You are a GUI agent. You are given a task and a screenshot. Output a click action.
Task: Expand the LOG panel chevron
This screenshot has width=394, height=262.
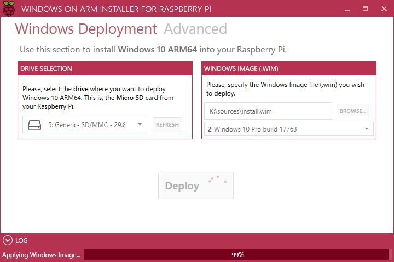coord(8,240)
